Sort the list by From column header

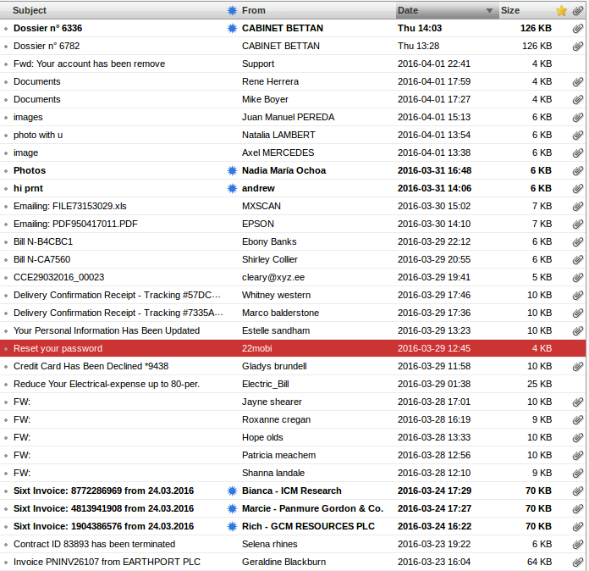pyautogui.click(x=254, y=10)
